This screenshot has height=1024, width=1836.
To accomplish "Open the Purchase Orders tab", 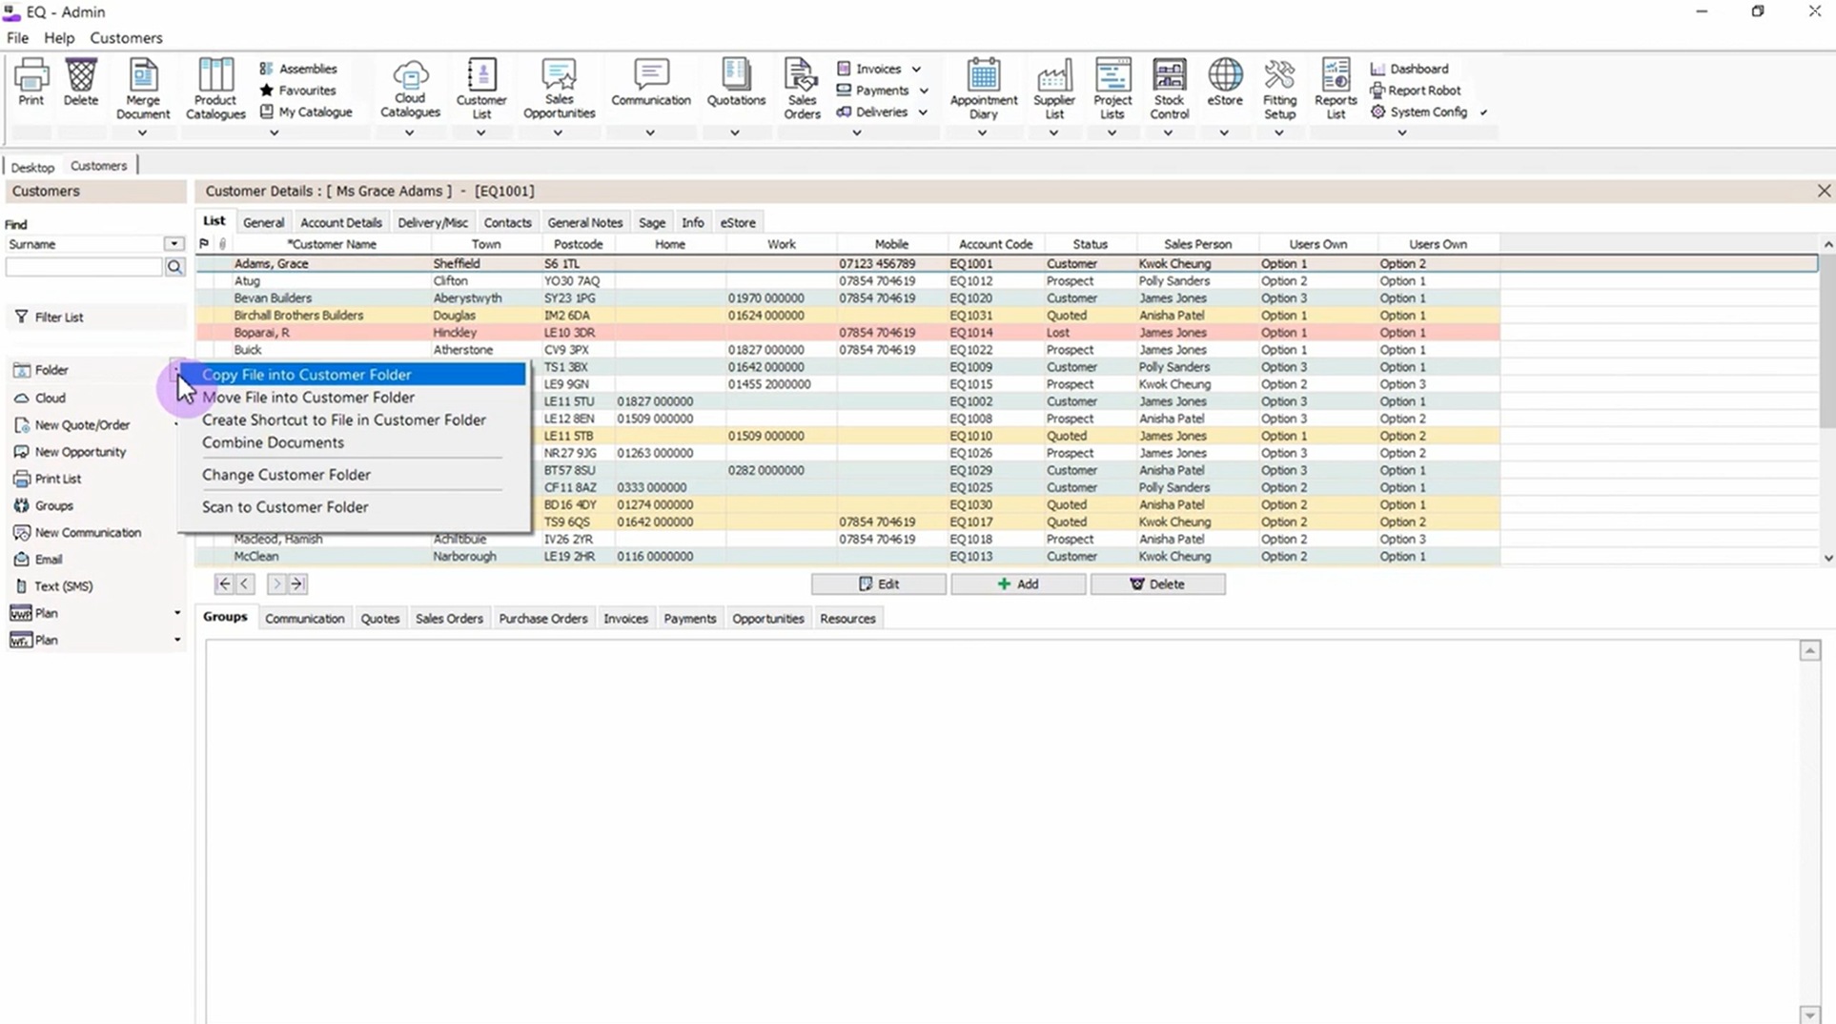I will pos(542,619).
